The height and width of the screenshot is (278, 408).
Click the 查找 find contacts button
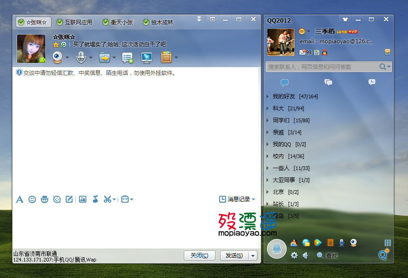tap(327, 255)
